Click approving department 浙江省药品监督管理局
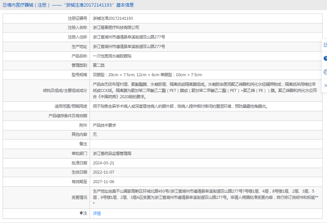327x223 pixels. click(x=112, y=153)
